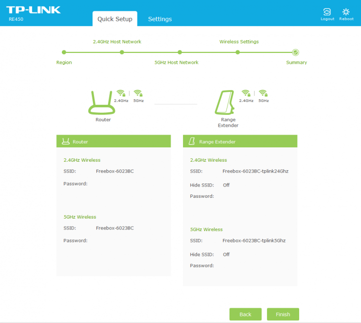The width and height of the screenshot is (361, 323).
Task: Click the RE450 model name
Action: click(16, 19)
